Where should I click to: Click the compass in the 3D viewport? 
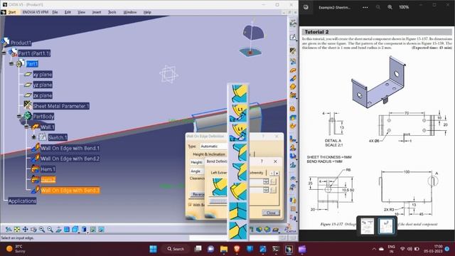pyautogui.click(x=252, y=39)
